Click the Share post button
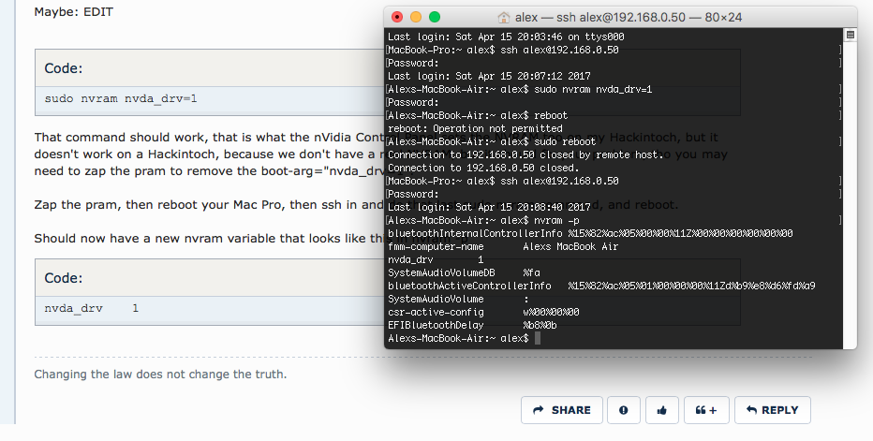 tap(562, 410)
